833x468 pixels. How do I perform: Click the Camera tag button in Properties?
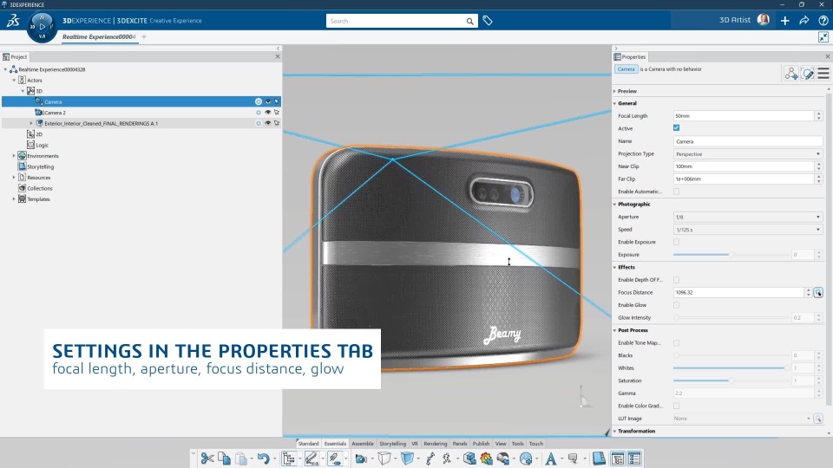[x=626, y=69]
